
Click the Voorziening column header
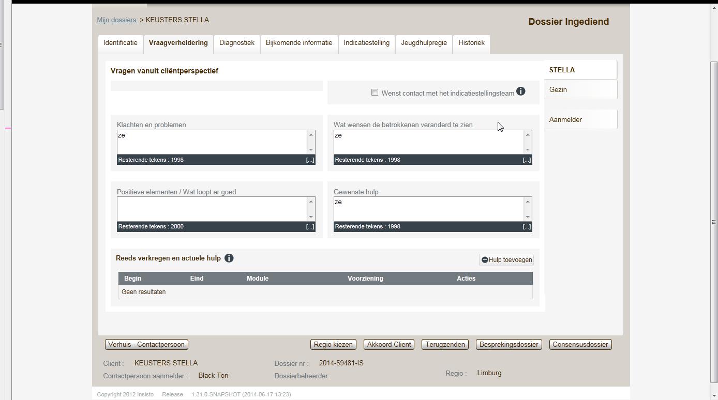click(x=365, y=279)
